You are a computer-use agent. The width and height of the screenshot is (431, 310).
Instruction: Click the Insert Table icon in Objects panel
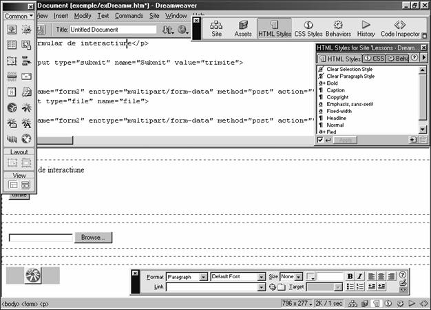click(12, 45)
